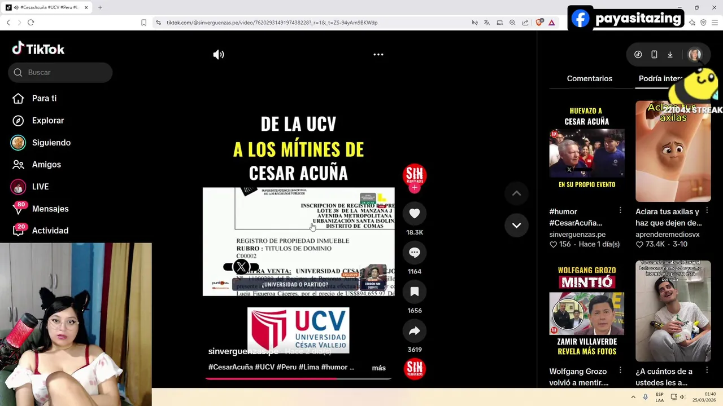Viewport: 723px width, 406px height.
Task: Open options for the #humor #CesarAcuña video
Action: [620, 210]
